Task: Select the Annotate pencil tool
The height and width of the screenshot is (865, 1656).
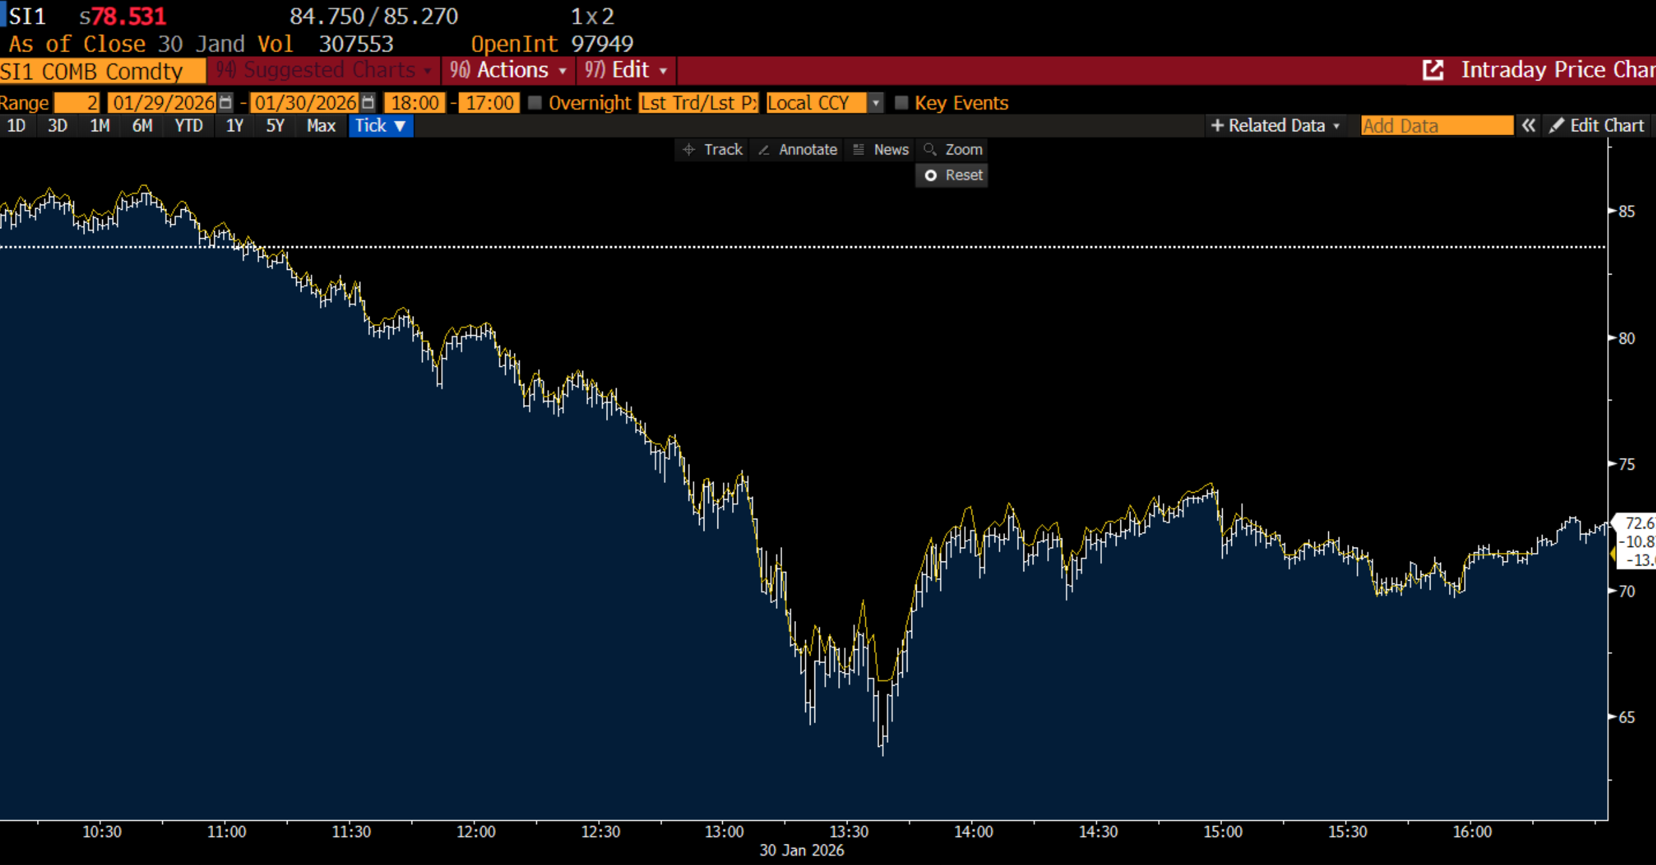Action: tap(797, 150)
